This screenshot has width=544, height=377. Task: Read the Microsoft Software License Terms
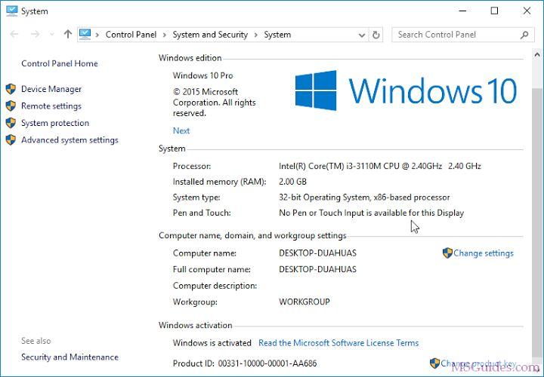[338, 343]
